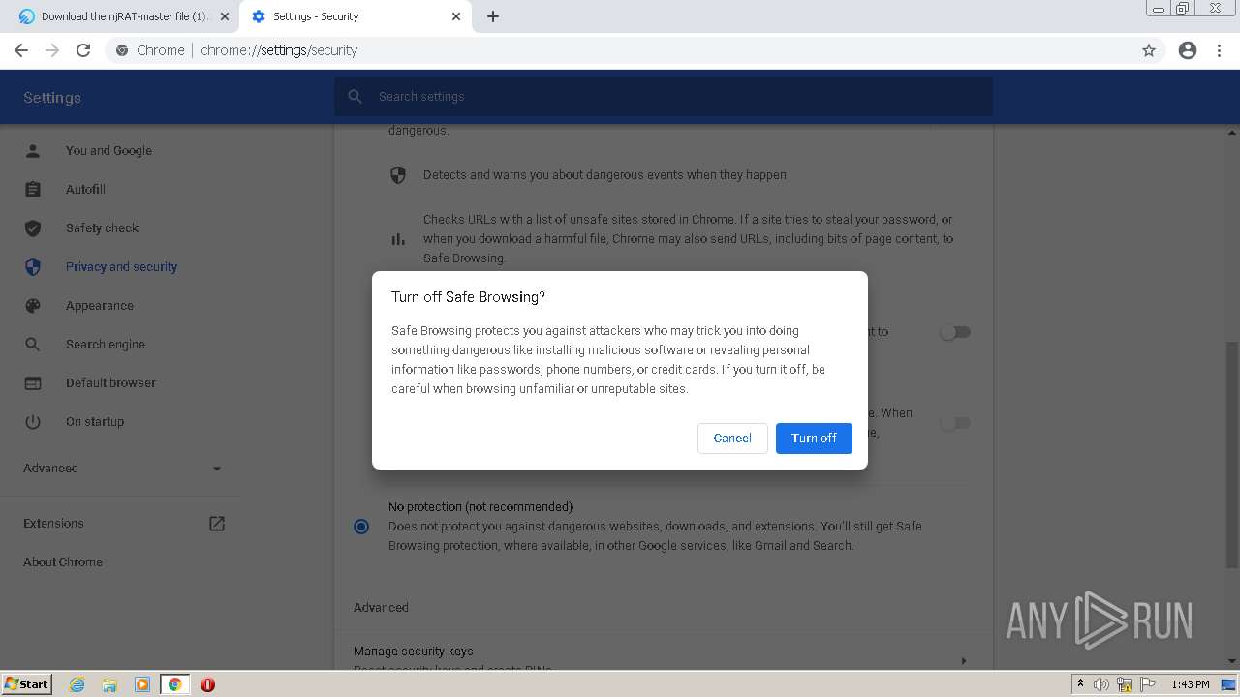Click the bar chart icon beside Checks URLs
1240x697 pixels.
tap(397, 239)
